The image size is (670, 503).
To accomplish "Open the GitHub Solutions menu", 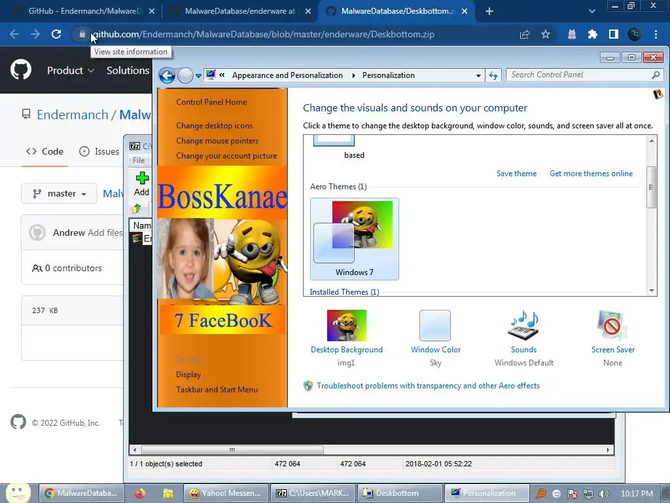I will click(x=128, y=70).
